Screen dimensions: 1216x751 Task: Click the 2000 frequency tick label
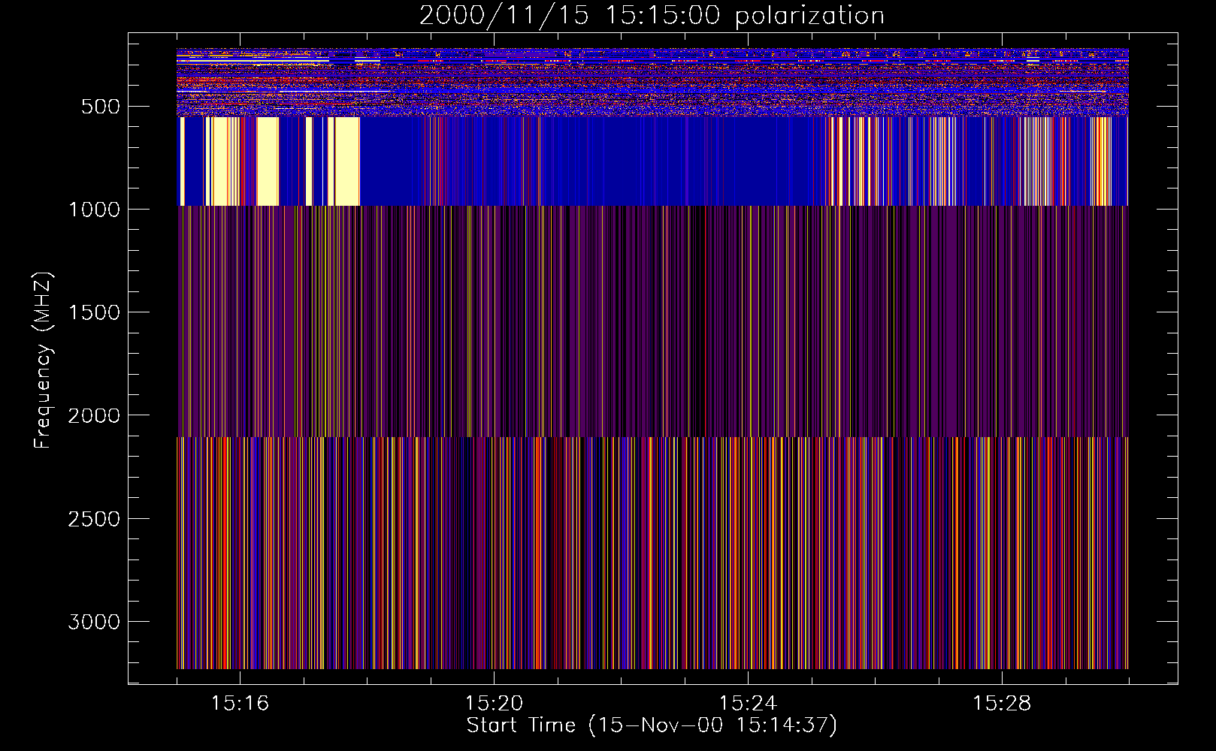pyautogui.click(x=94, y=415)
